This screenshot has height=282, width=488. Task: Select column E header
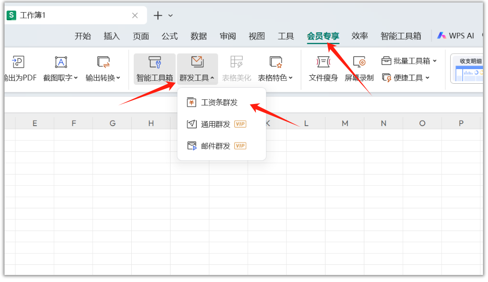[x=35, y=123]
